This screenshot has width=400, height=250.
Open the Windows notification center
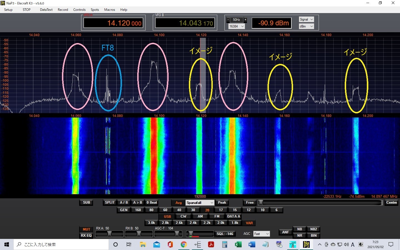391,244
